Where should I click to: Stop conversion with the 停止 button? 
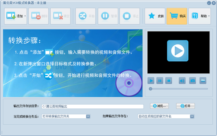click(130, 16)
